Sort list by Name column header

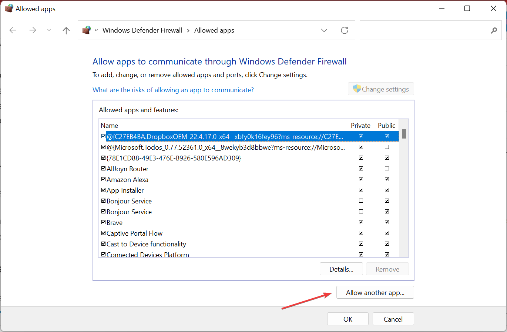coord(222,125)
